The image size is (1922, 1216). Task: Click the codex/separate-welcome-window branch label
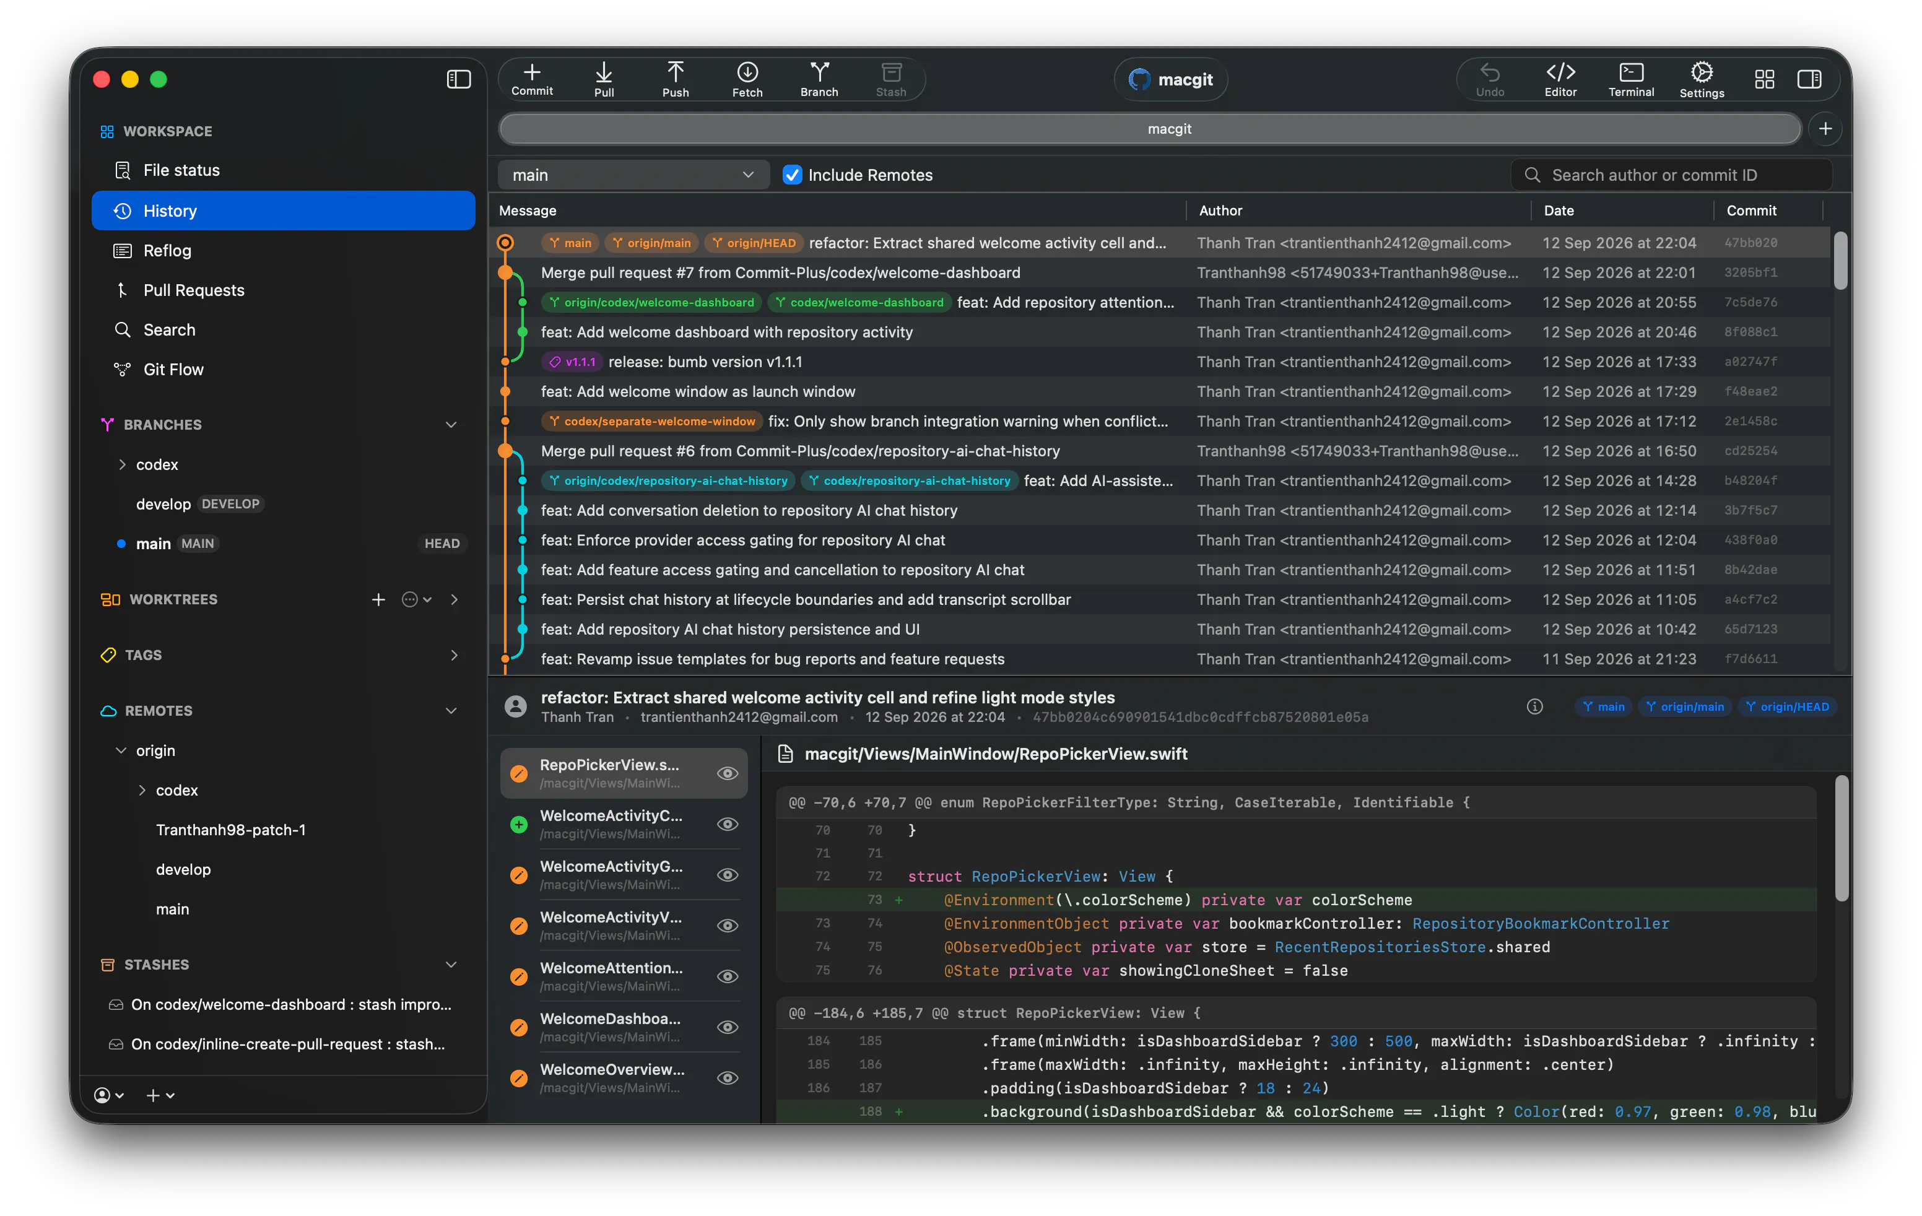651,421
